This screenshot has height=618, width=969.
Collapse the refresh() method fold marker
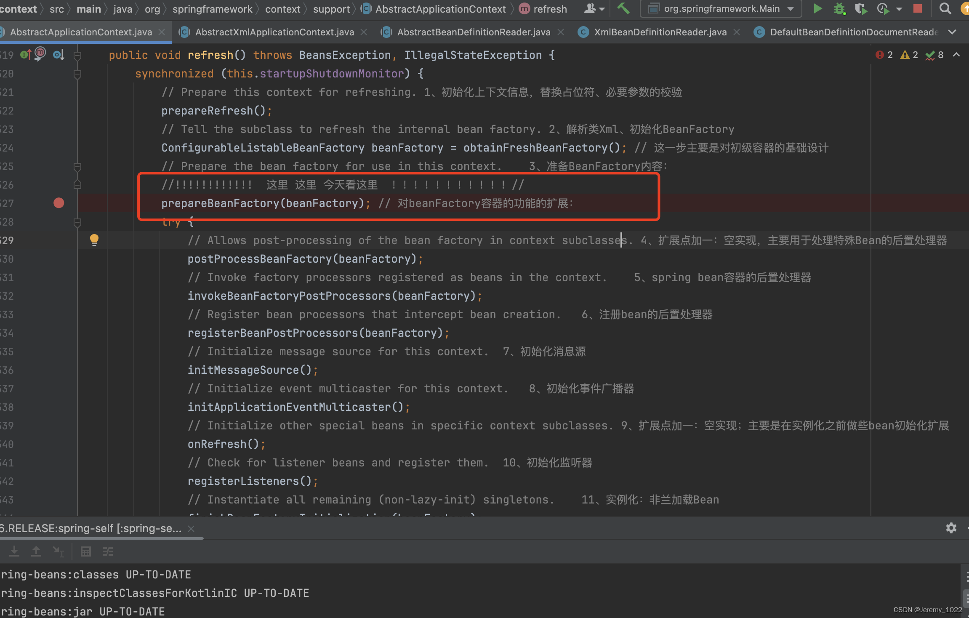click(77, 55)
